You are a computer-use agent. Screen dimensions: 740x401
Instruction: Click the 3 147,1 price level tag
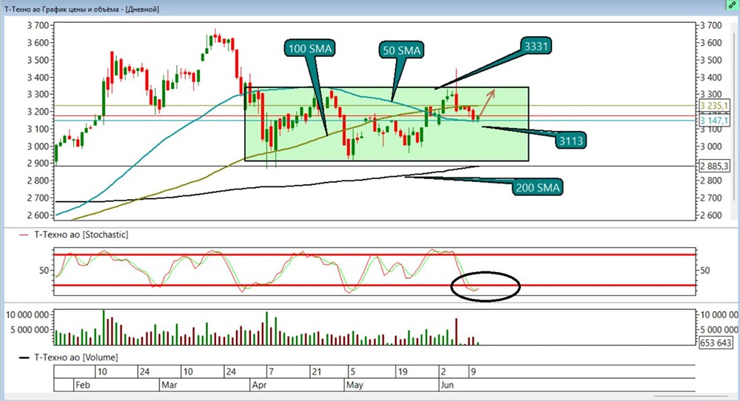point(715,121)
